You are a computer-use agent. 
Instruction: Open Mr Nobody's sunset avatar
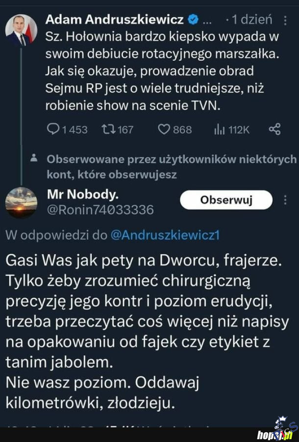pos(21,202)
